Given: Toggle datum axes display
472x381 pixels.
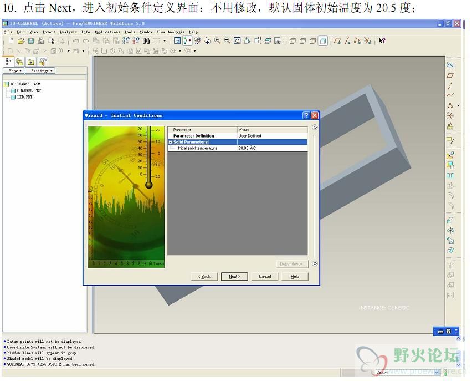Looking at the screenshot, I should [347, 40].
